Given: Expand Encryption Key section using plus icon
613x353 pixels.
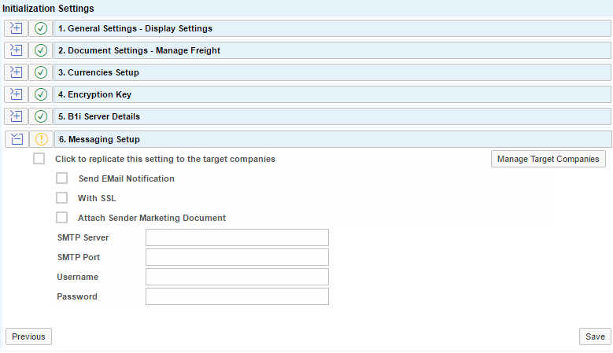Looking at the screenshot, I should coord(16,94).
